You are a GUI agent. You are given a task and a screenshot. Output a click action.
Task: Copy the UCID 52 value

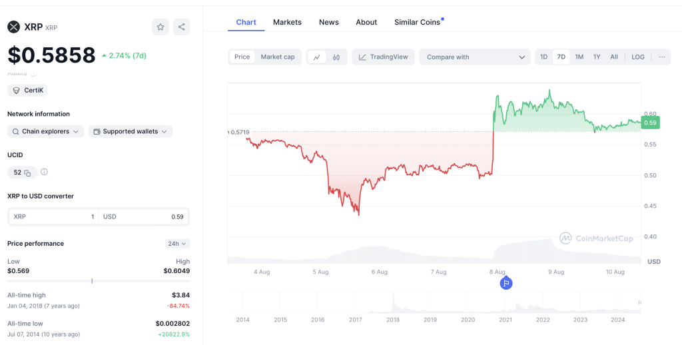pos(27,172)
